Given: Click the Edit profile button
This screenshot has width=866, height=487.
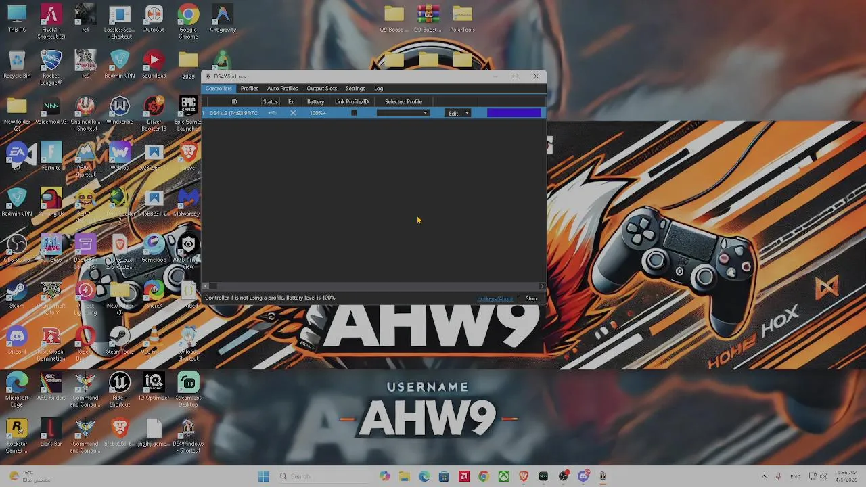Looking at the screenshot, I should 453,113.
